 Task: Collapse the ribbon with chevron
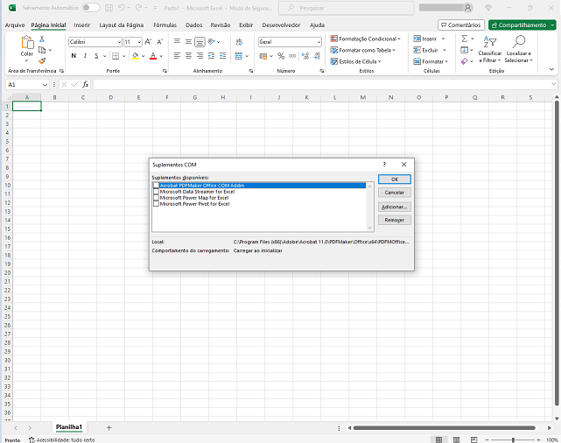551,69
